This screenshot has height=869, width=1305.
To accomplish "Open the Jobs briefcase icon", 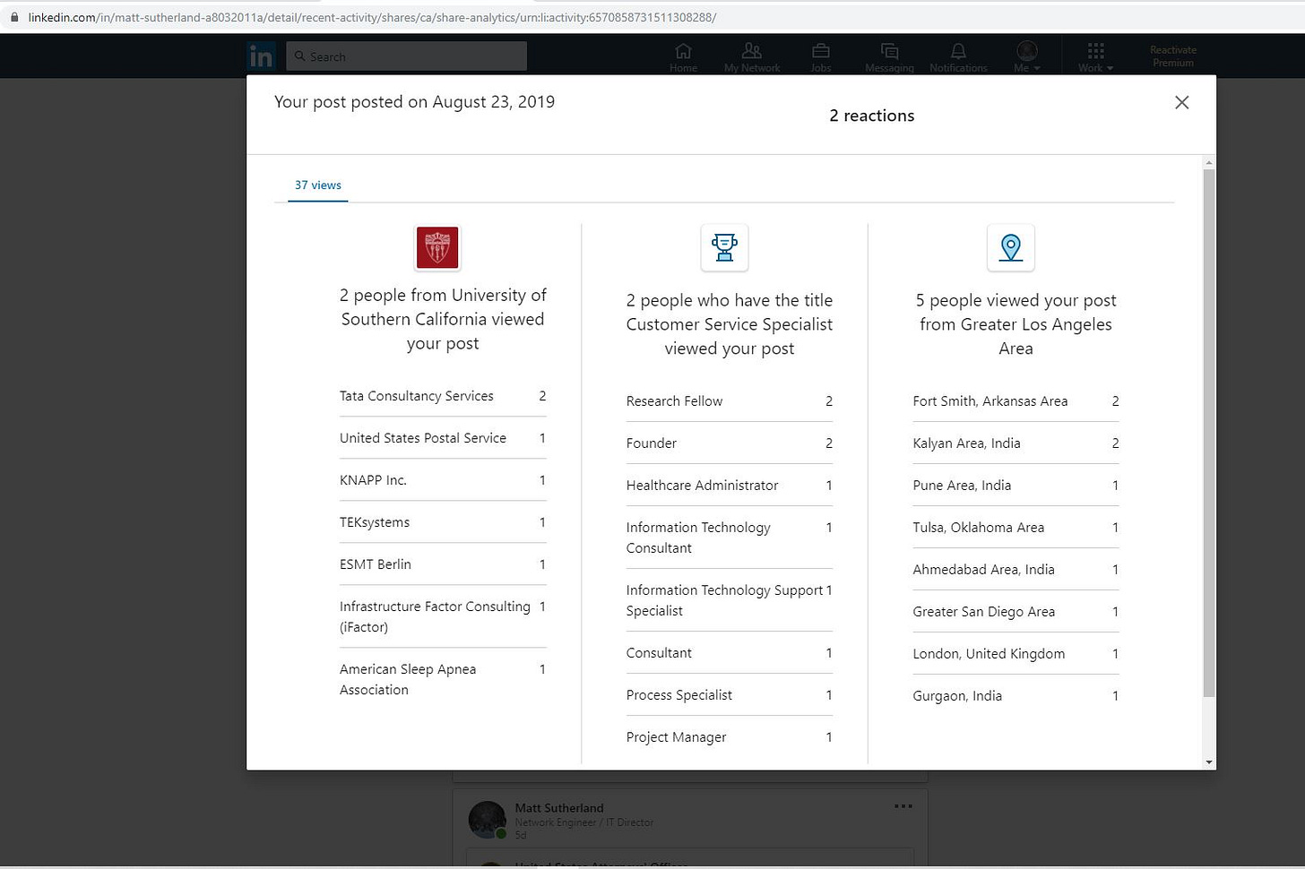I will pos(821,57).
